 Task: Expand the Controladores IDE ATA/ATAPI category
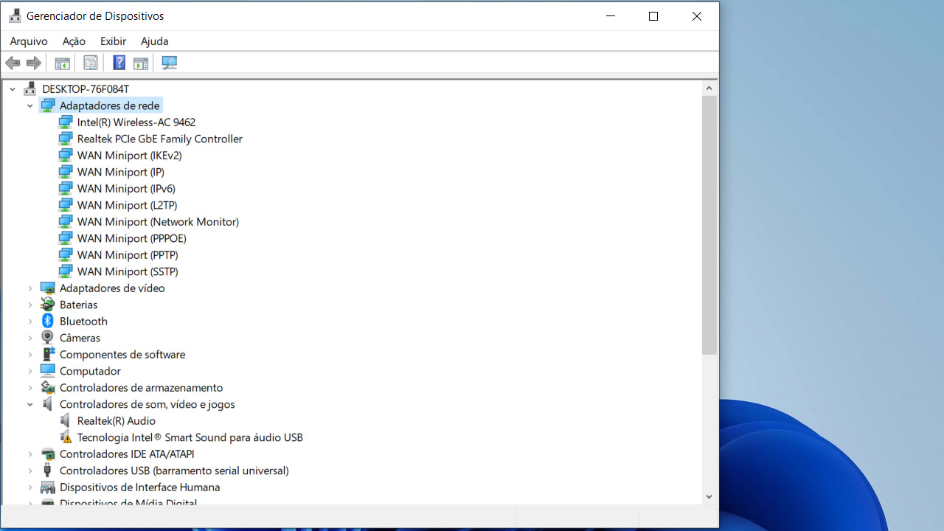click(x=30, y=454)
